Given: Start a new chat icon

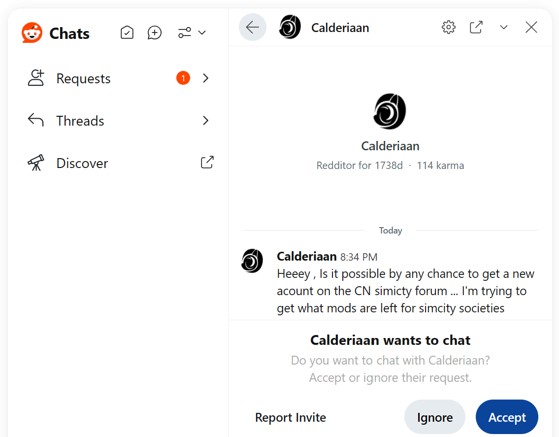Looking at the screenshot, I should (155, 33).
